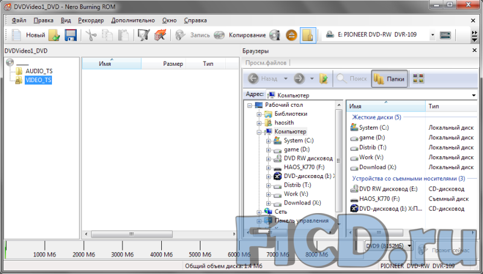Click the recorder info icon right of drive selector
This screenshot has height=274, width=483.
pos(446,35)
